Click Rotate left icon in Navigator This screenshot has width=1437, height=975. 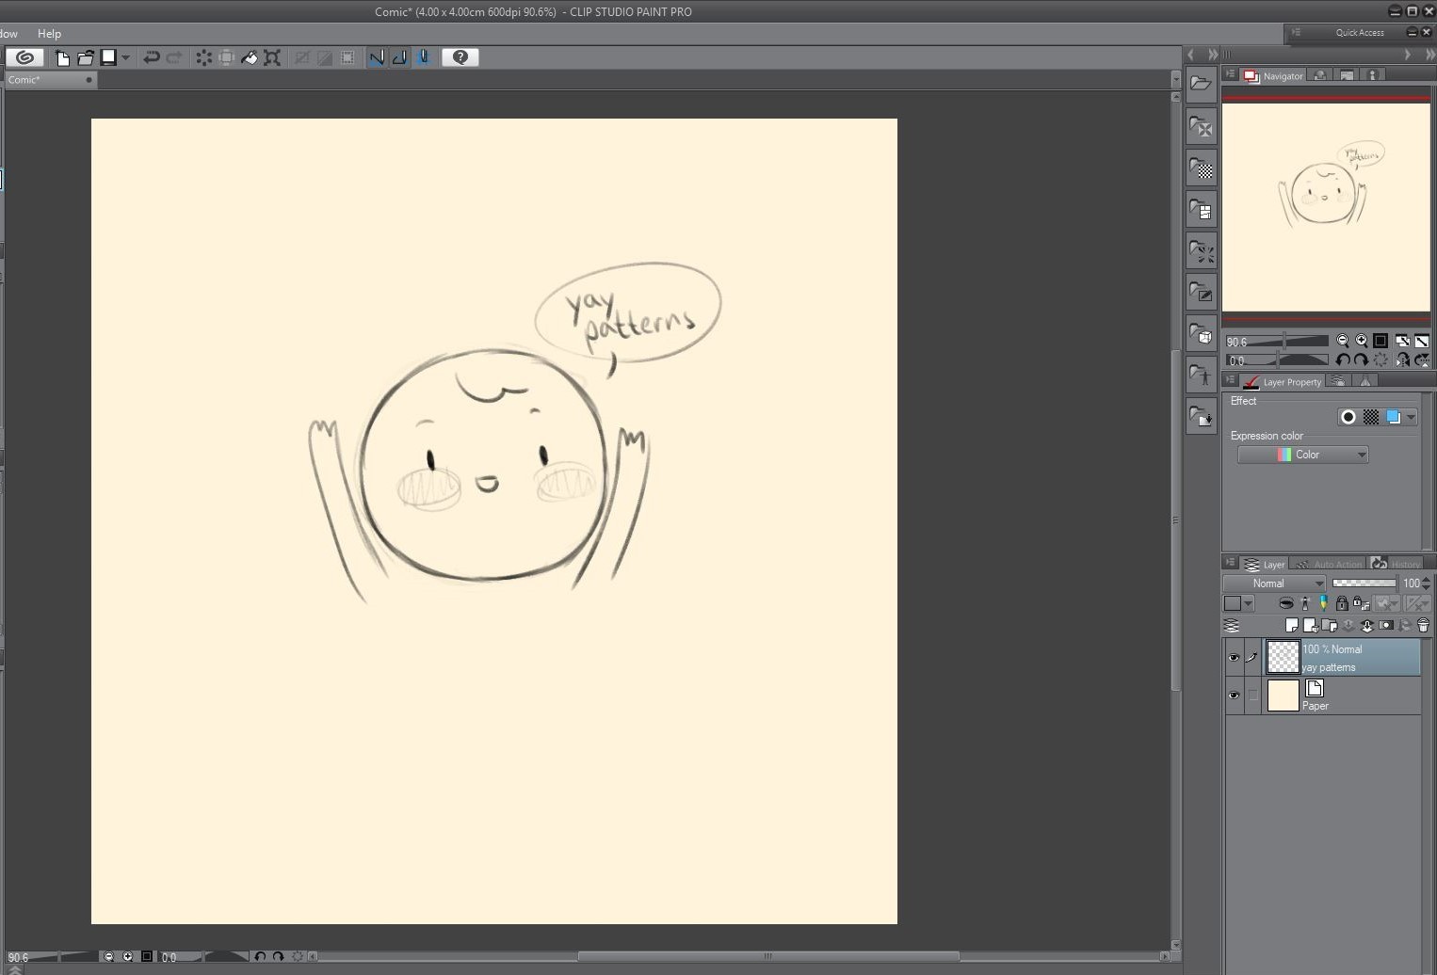click(x=1344, y=360)
